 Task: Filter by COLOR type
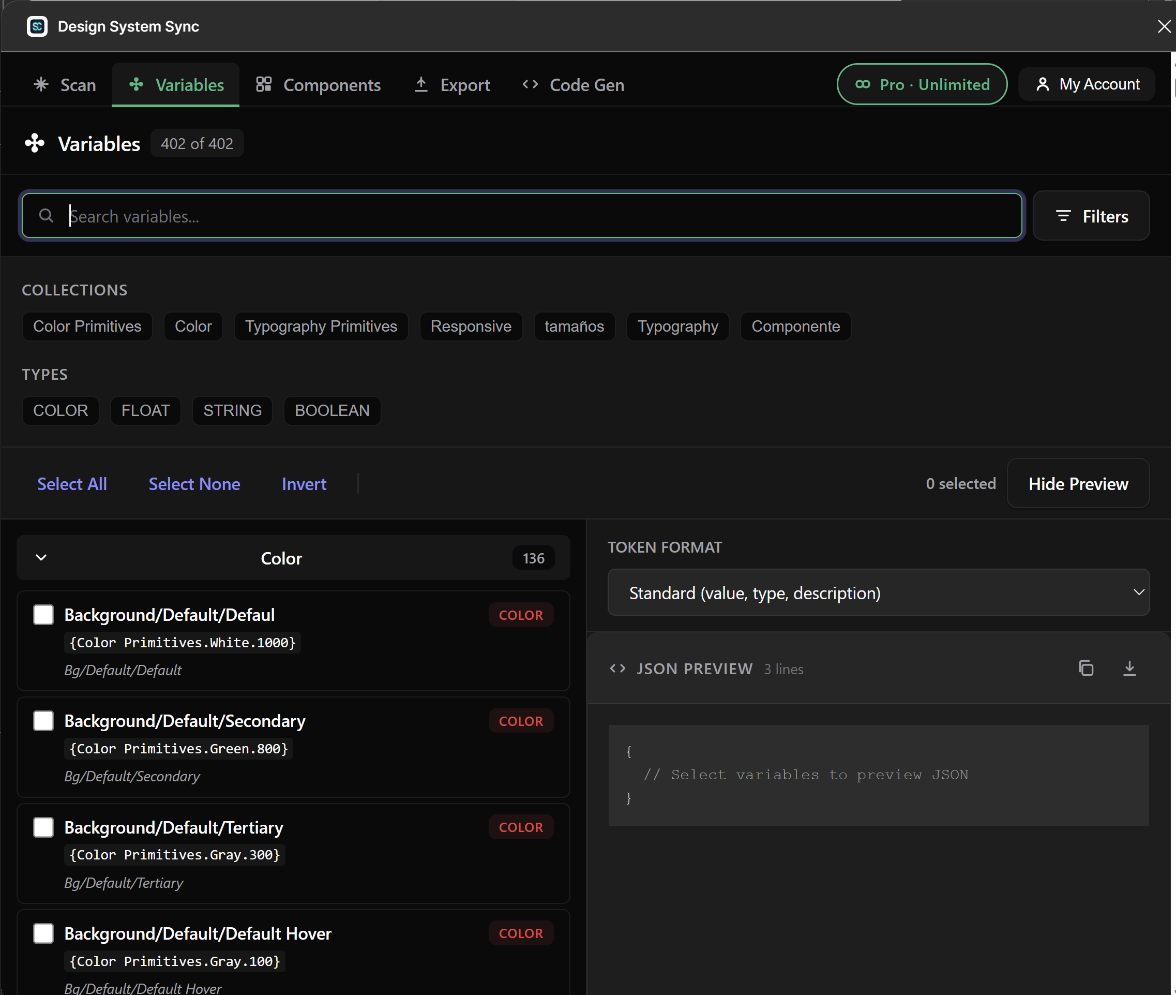pos(61,411)
